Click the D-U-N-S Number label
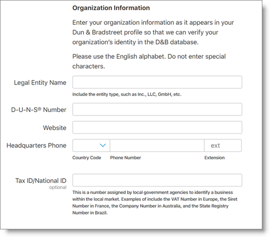Screen dimensions: 270x237 (39, 109)
